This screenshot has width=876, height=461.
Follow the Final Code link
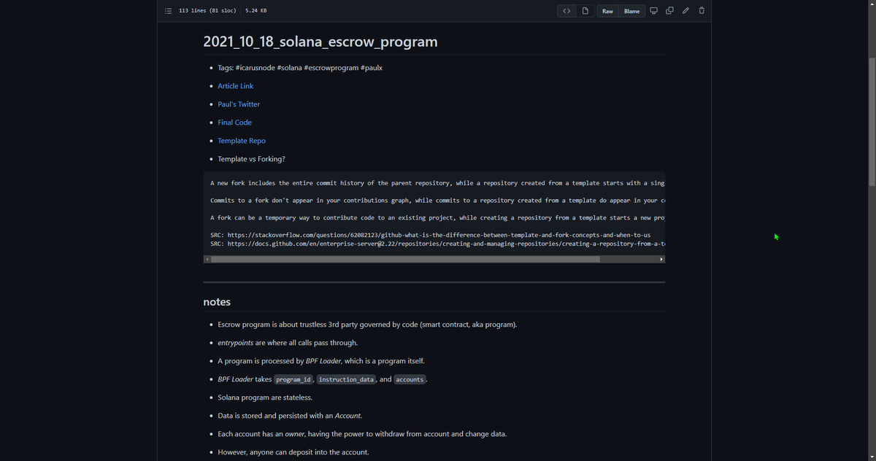coord(235,123)
